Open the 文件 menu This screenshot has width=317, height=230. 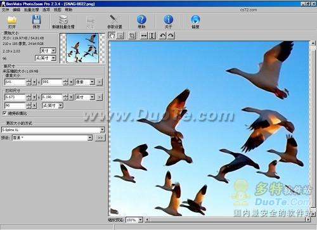tap(5, 10)
